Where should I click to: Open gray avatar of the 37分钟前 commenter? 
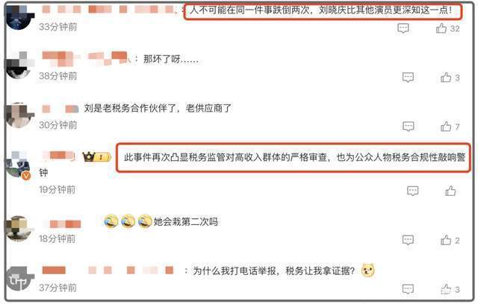point(19,279)
